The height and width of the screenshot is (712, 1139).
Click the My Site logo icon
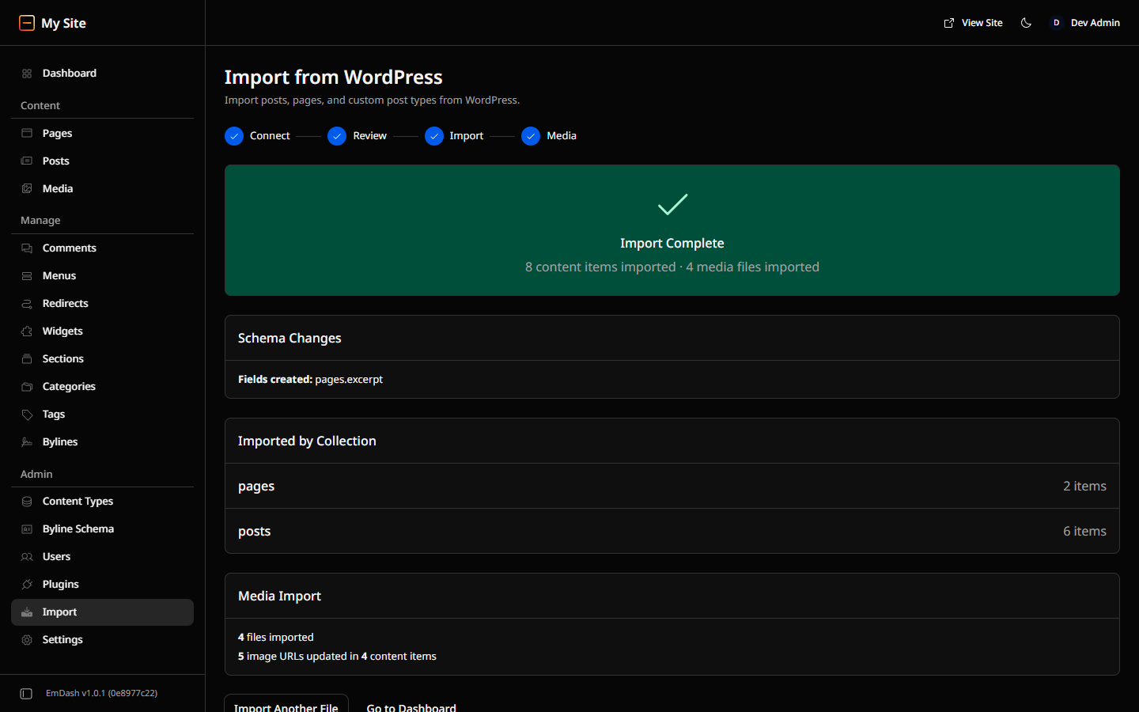point(27,23)
